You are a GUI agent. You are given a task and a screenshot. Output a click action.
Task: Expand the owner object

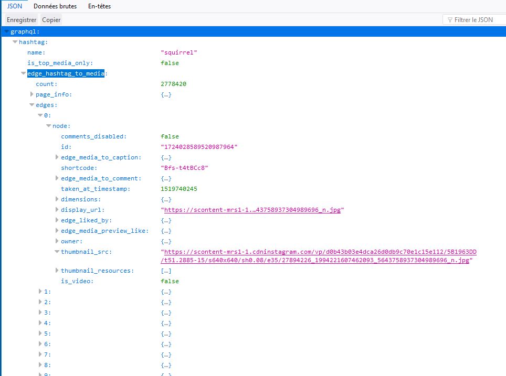[x=57, y=241]
